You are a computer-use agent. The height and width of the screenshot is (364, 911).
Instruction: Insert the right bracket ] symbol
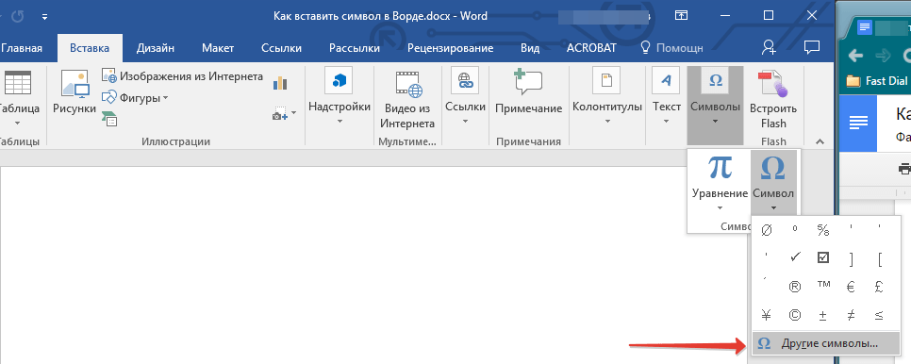click(x=852, y=258)
